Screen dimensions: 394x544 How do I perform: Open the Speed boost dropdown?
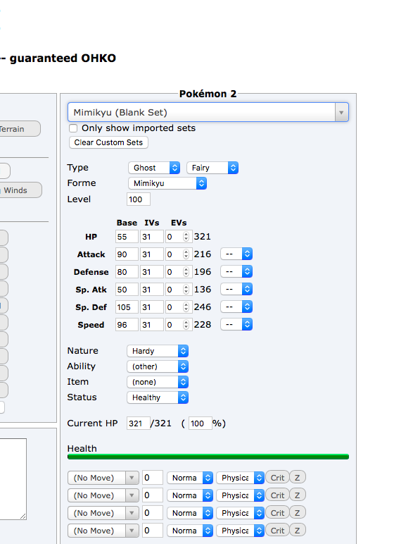[x=236, y=325]
